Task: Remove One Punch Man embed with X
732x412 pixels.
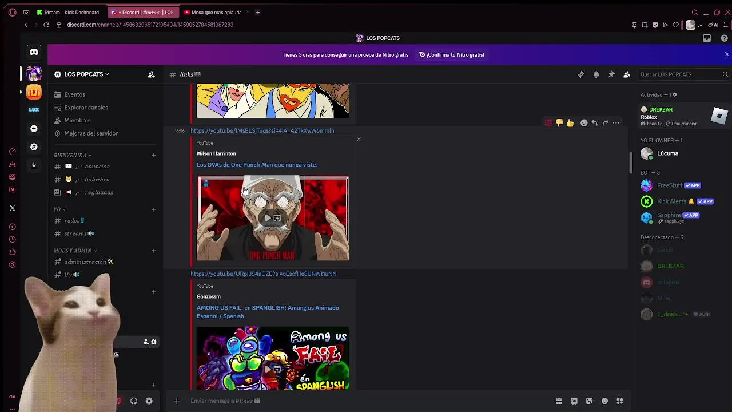Action: [x=359, y=140]
